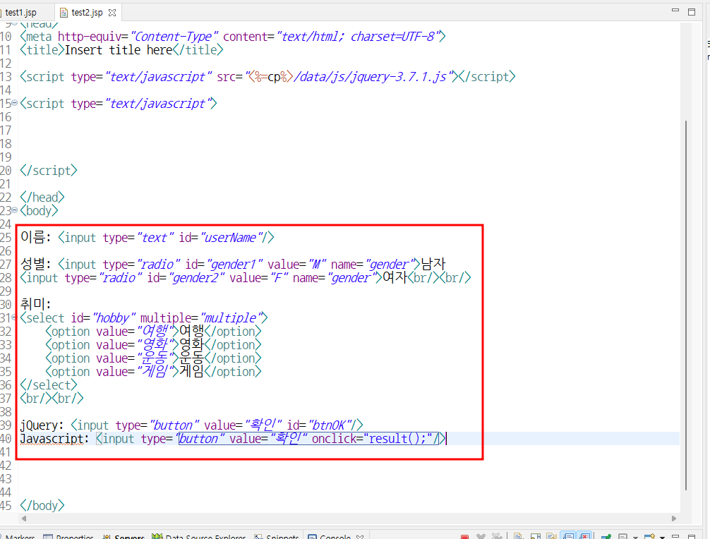Click the "jQuery:" label on line 39
Viewport: 710px width, 539px height.
click(42, 425)
